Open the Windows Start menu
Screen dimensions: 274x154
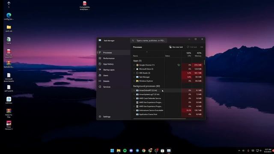click(112, 151)
